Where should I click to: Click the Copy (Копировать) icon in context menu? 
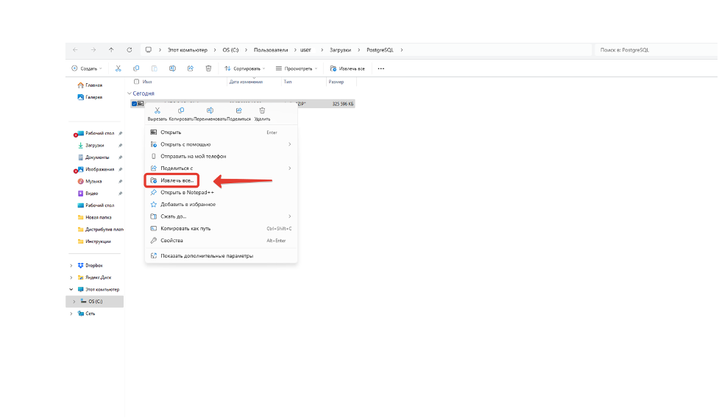coord(180,110)
